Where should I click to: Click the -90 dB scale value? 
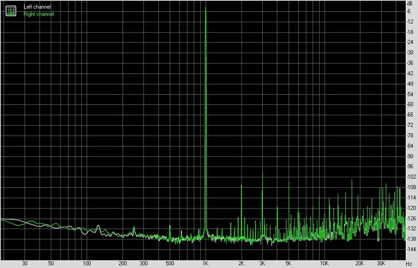pos(410,156)
